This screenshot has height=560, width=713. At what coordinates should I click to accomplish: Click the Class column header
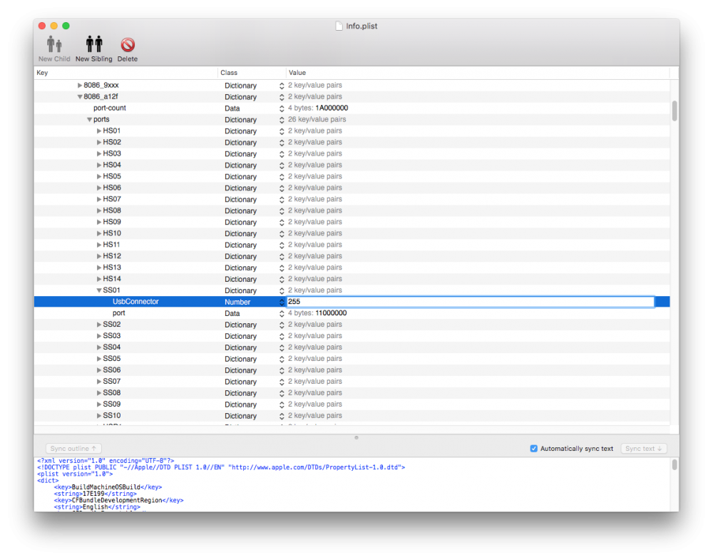coord(252,73)
